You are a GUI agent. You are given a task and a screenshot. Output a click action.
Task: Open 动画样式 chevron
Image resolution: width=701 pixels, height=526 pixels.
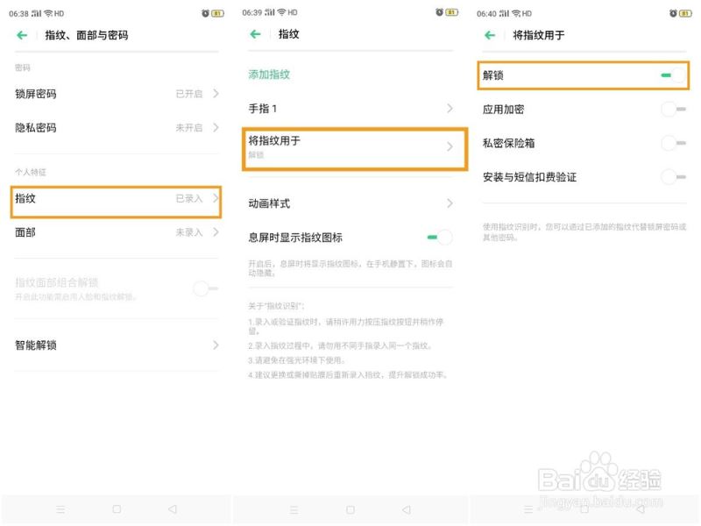(450, 203)
